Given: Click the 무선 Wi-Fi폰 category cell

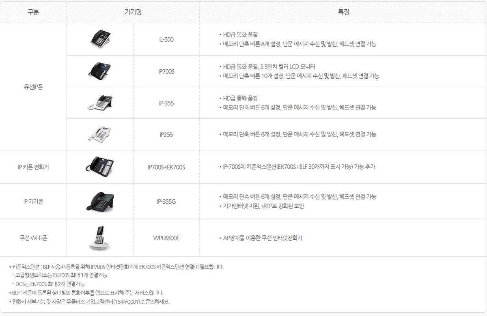Looking at the screenshot, I should click(x=33, y=238).
